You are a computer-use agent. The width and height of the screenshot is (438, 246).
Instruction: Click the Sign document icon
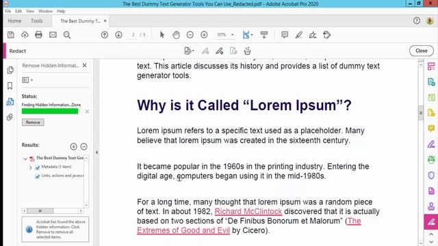click(313, 35)
